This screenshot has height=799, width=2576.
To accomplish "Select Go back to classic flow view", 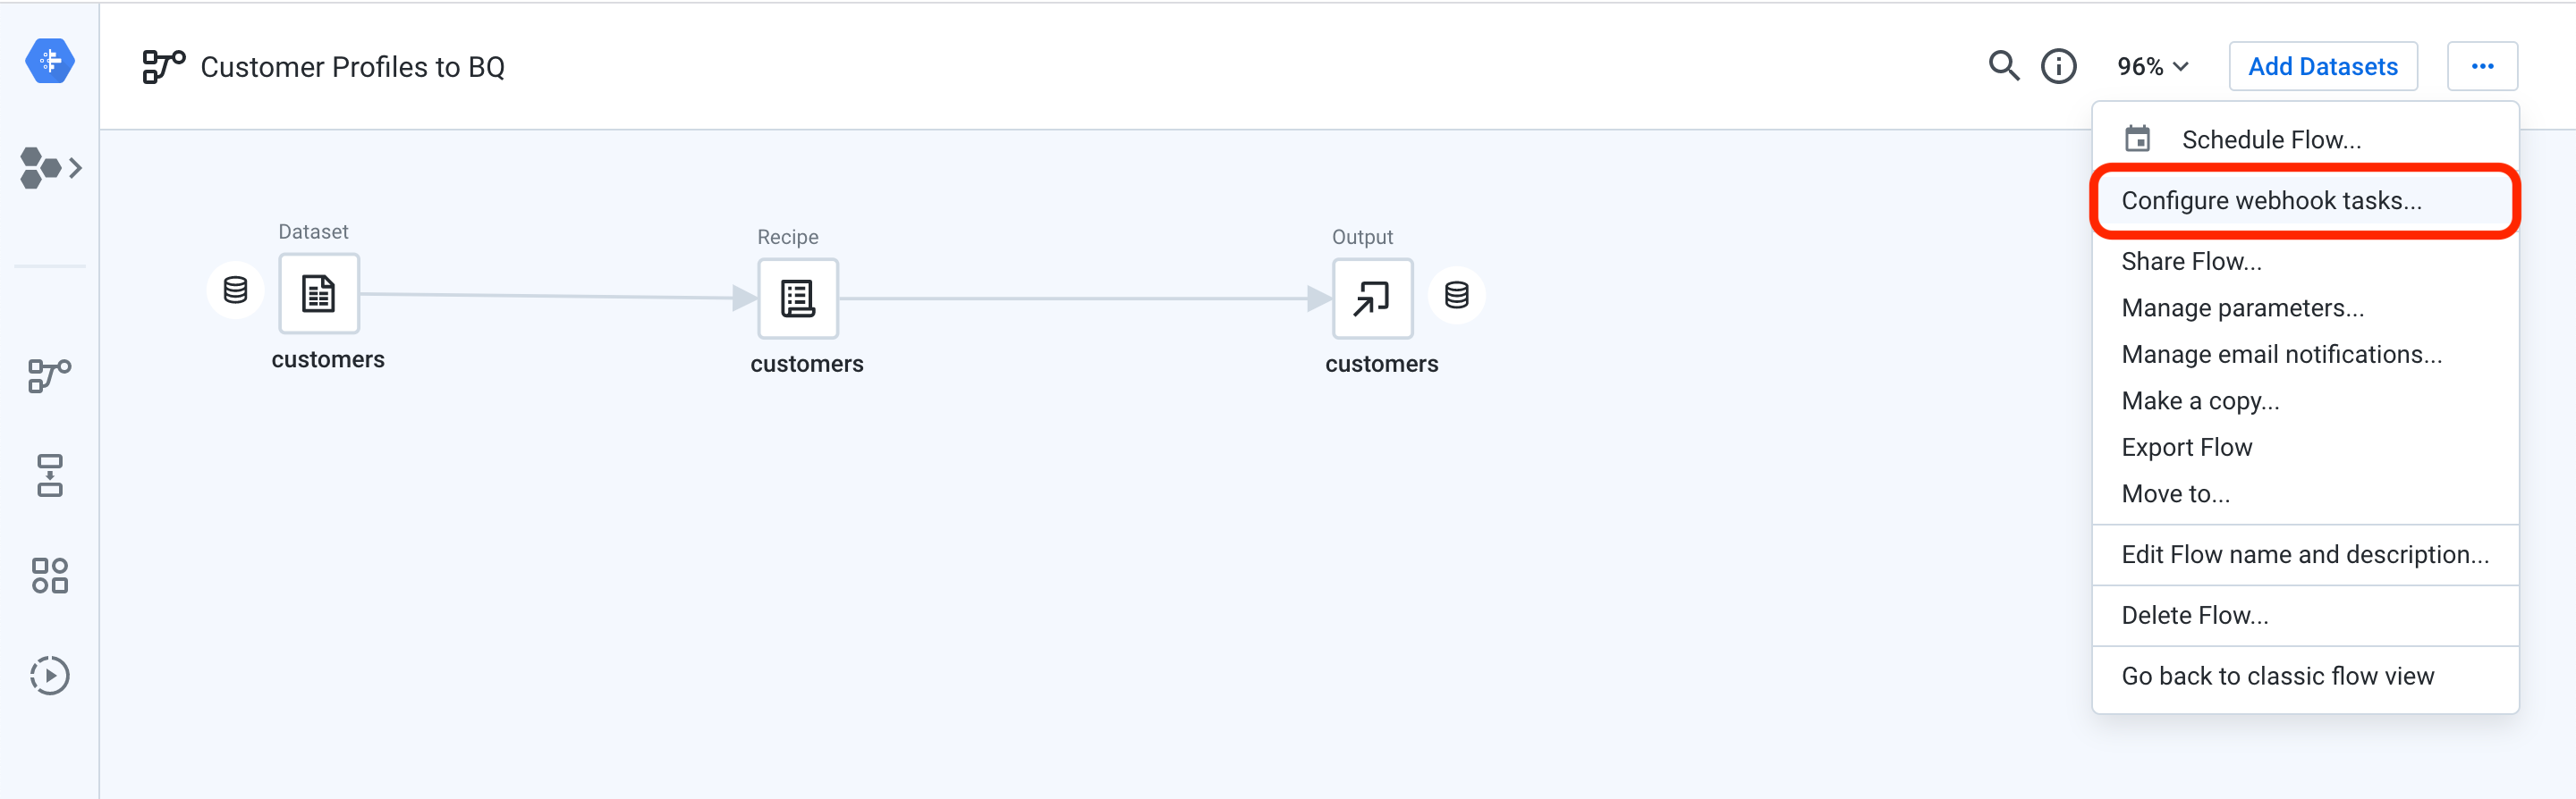I will pos(2277,675).
